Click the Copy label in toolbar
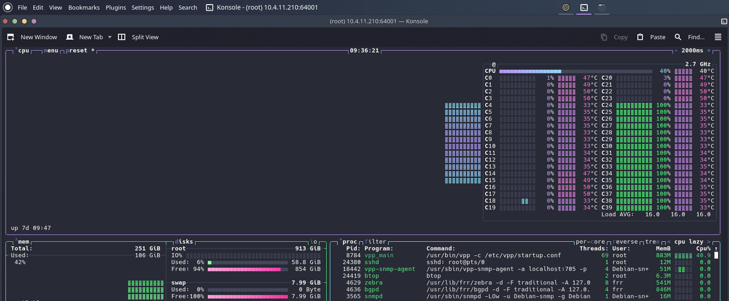 click(620, 37)
